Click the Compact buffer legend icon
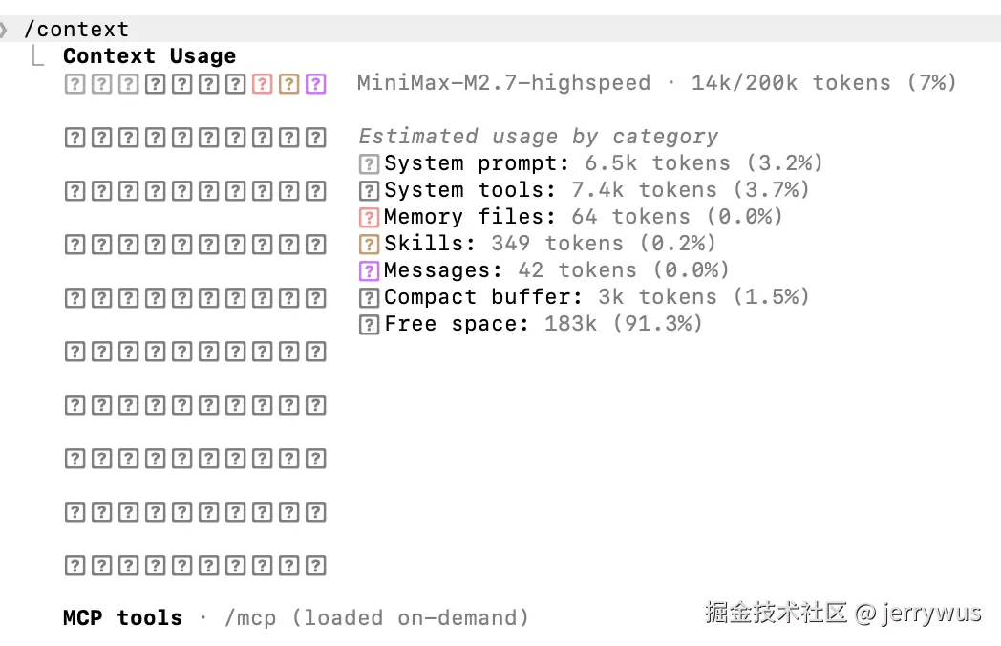 (369, 298)
